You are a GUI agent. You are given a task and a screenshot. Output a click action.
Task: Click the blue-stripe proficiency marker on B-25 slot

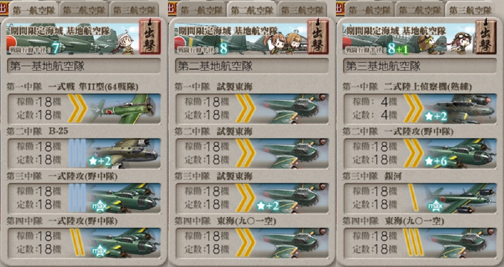click(x=77, y=154)
